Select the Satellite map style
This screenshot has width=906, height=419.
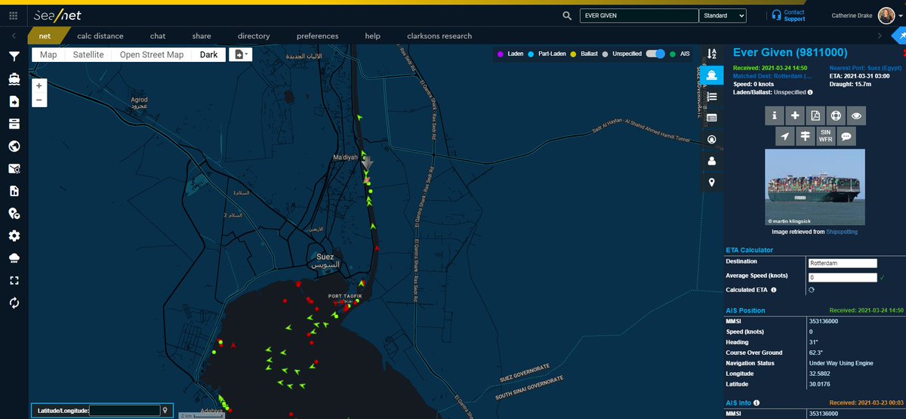[88, 54]
